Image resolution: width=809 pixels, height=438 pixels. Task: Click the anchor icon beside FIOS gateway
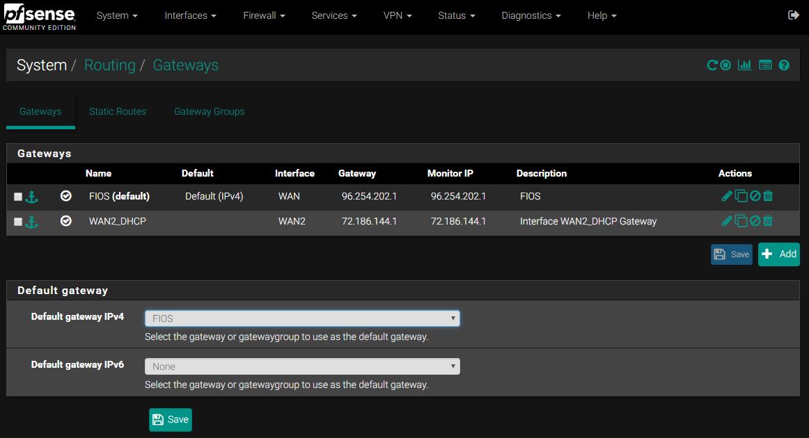pos(32,196)
